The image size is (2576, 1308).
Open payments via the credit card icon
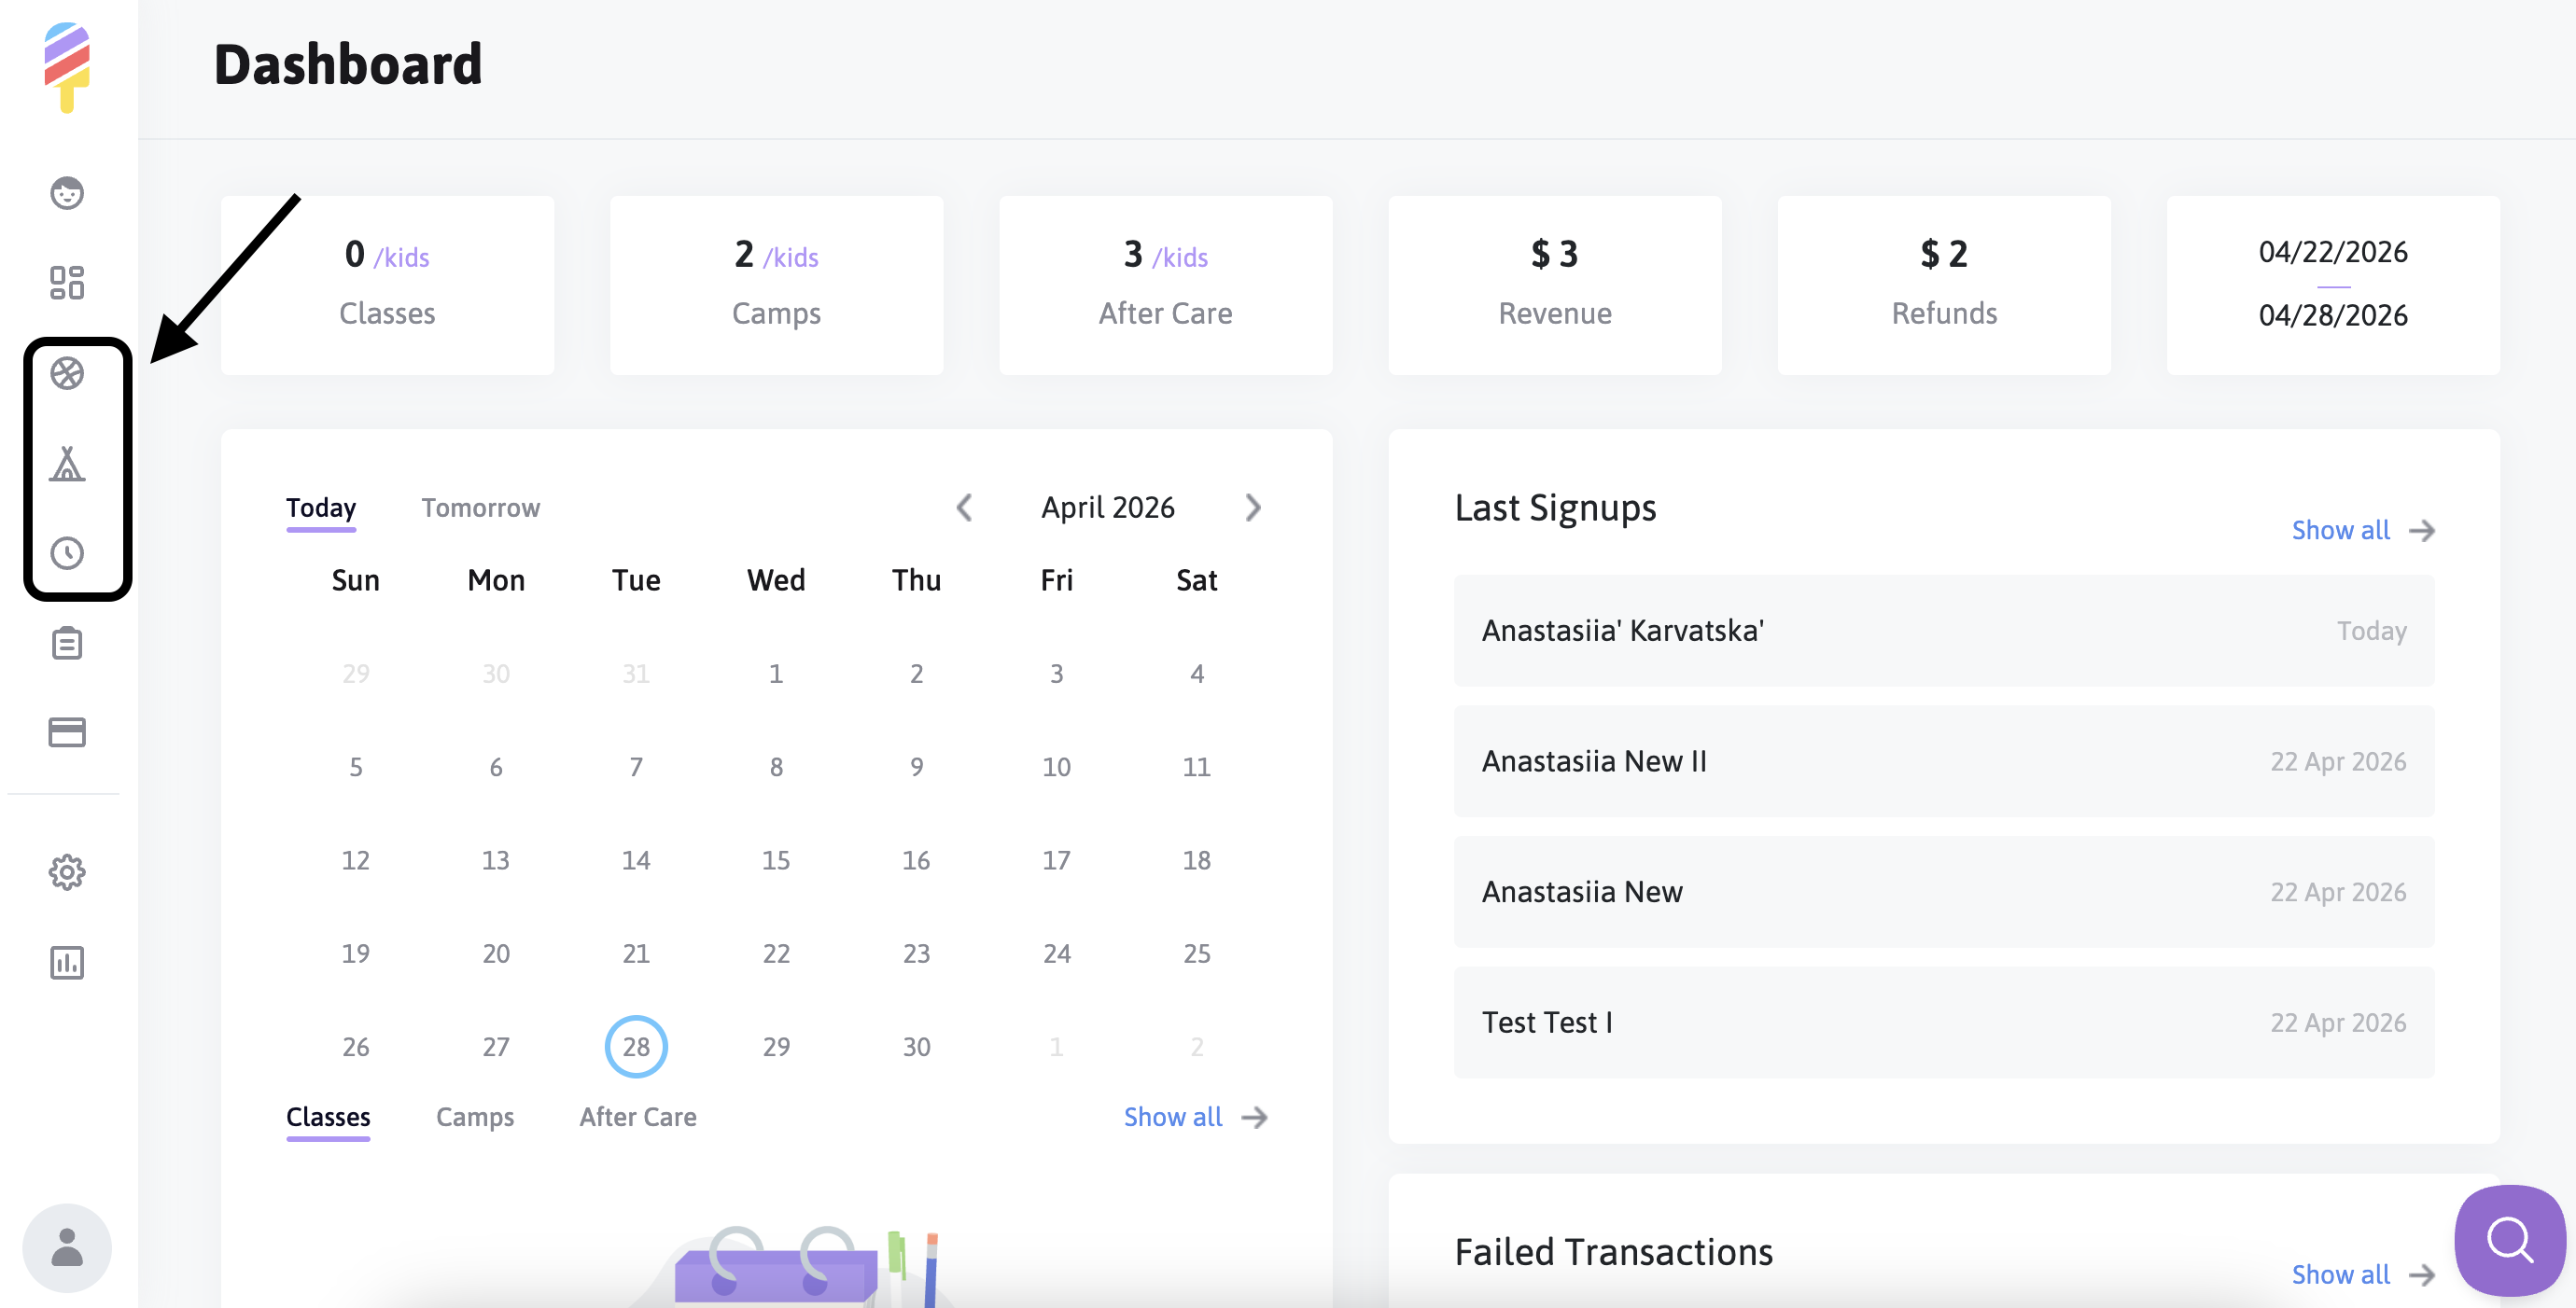pos(67,732)
